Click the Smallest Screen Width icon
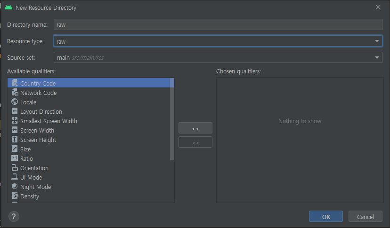Viewport: 390px width, 228px height. point(15,121)
